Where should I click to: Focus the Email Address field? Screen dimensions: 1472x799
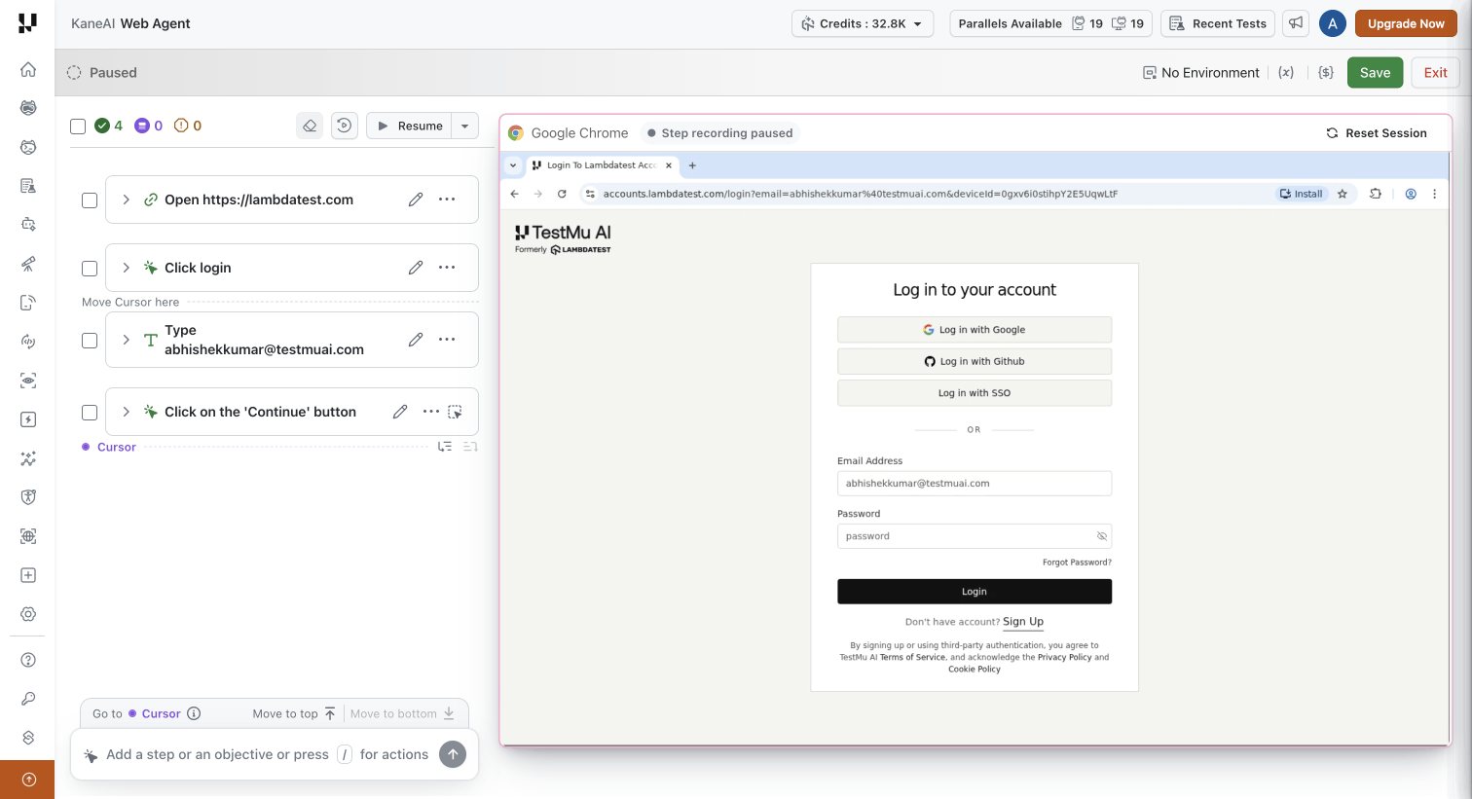pos(975,484)
